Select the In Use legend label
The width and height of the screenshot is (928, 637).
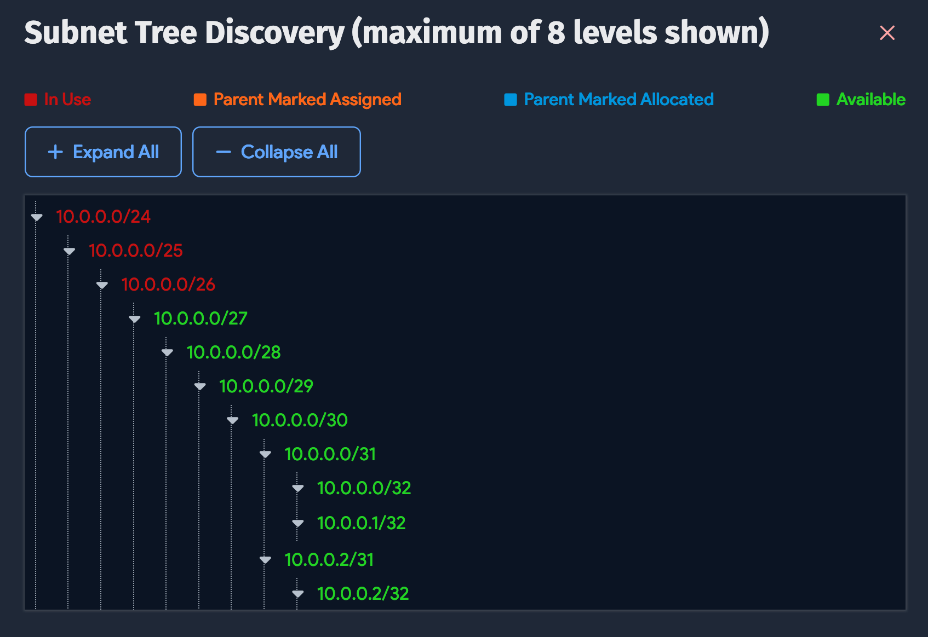[x=67, y=100]
